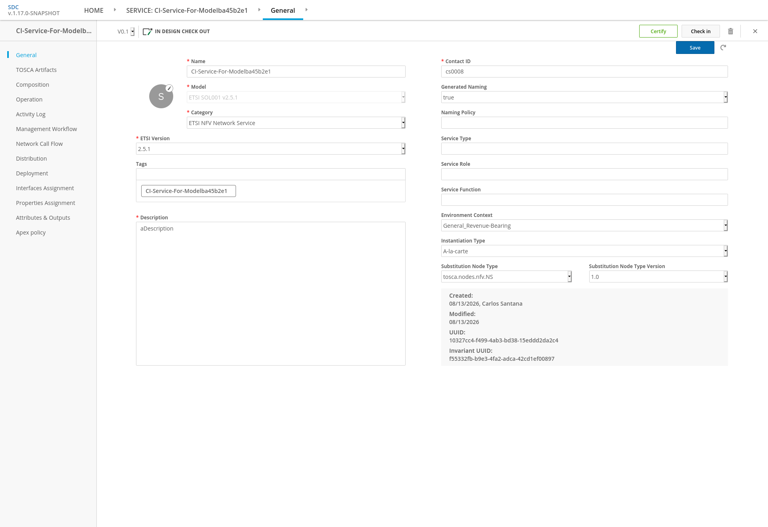Go to HOME in the breadcrumb

(94, 10)
